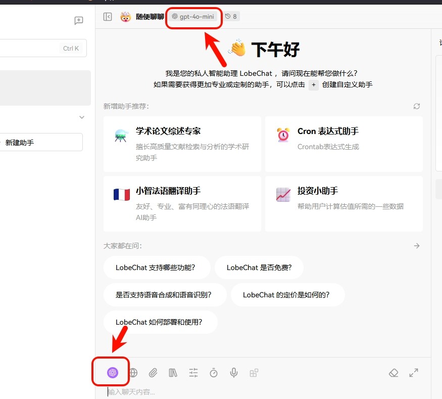Click the 随便聊聊 conversation title
The width and height of the screenshot is (442, 399).
click(150, 17)
